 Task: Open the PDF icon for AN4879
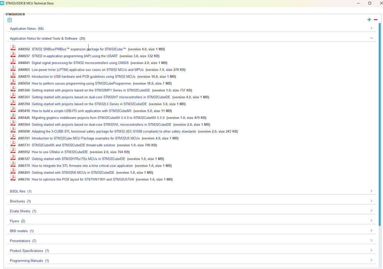click(13, 75)
